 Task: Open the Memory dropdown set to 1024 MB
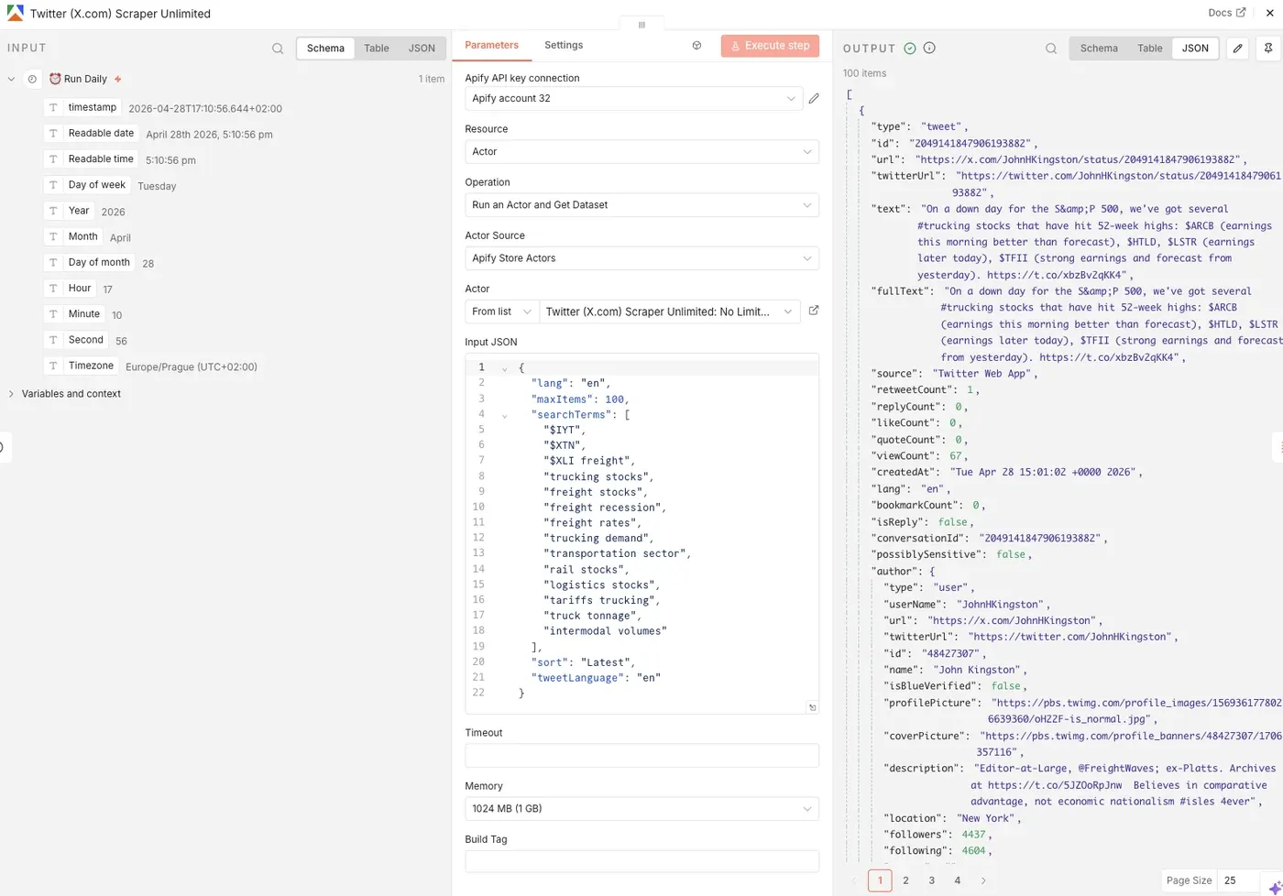[x=641, y=809]
